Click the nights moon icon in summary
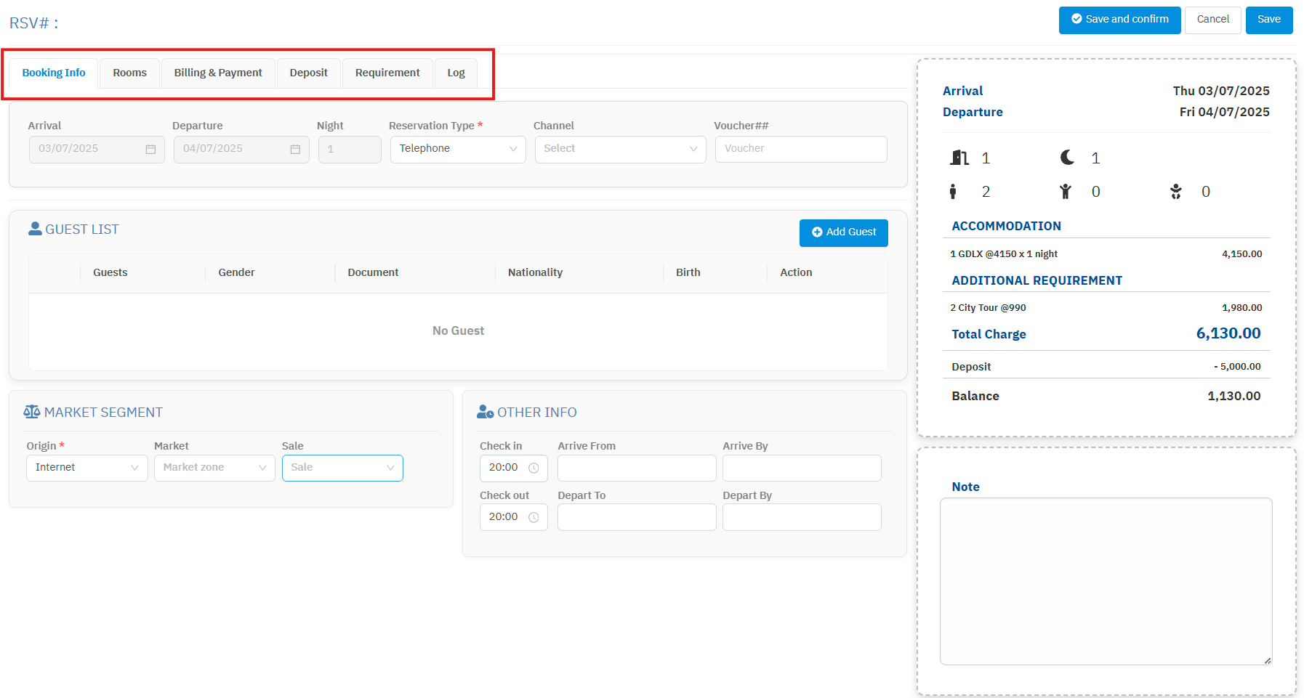 [x=1067, y=158]
